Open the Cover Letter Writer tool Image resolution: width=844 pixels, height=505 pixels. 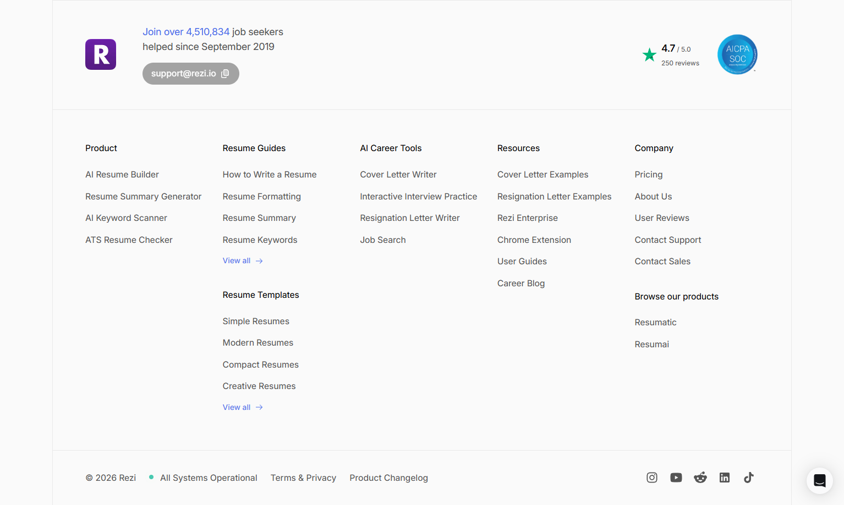click(x=398, y=174)
